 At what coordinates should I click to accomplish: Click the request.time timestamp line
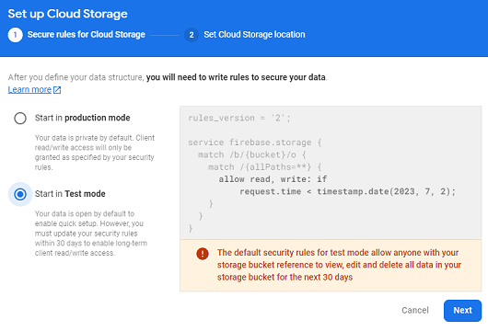click(x=347, y=191)
